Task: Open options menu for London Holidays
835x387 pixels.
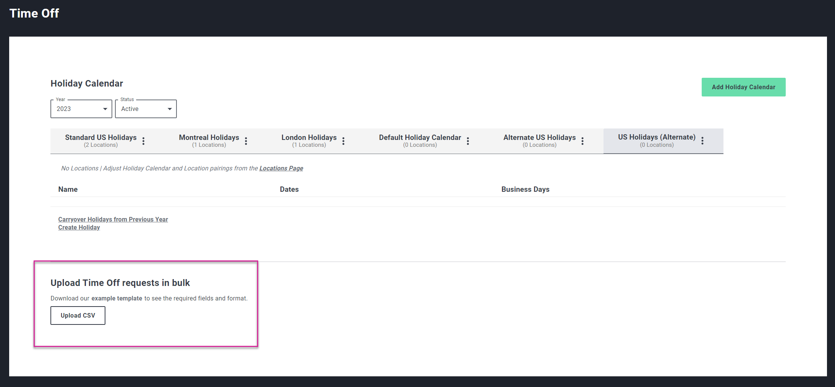Action: point(343,141)
